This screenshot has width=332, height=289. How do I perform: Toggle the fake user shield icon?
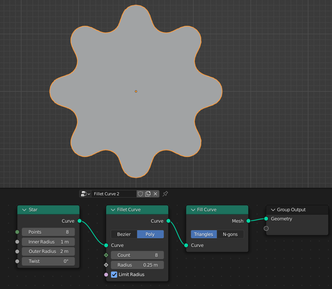coord(140,194)
